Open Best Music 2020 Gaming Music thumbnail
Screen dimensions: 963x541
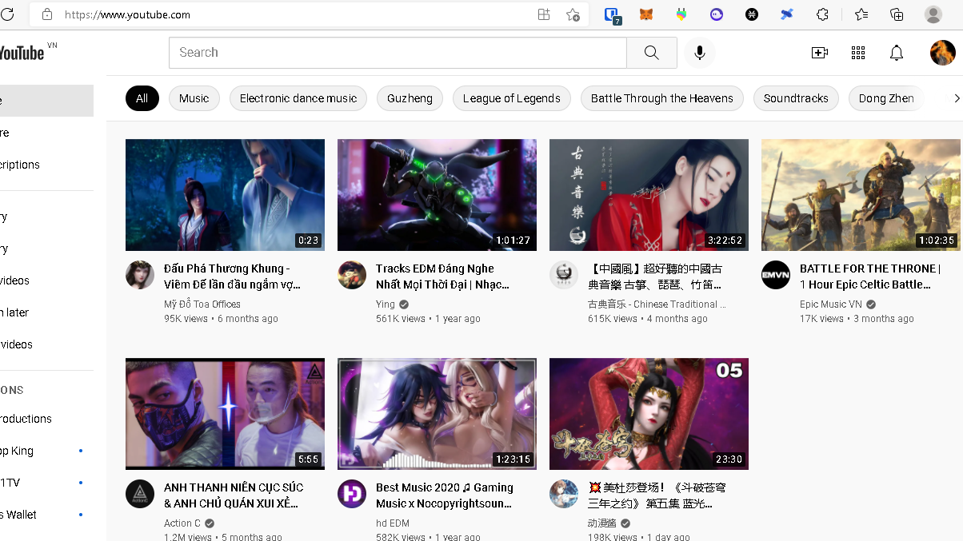[437, 414]
